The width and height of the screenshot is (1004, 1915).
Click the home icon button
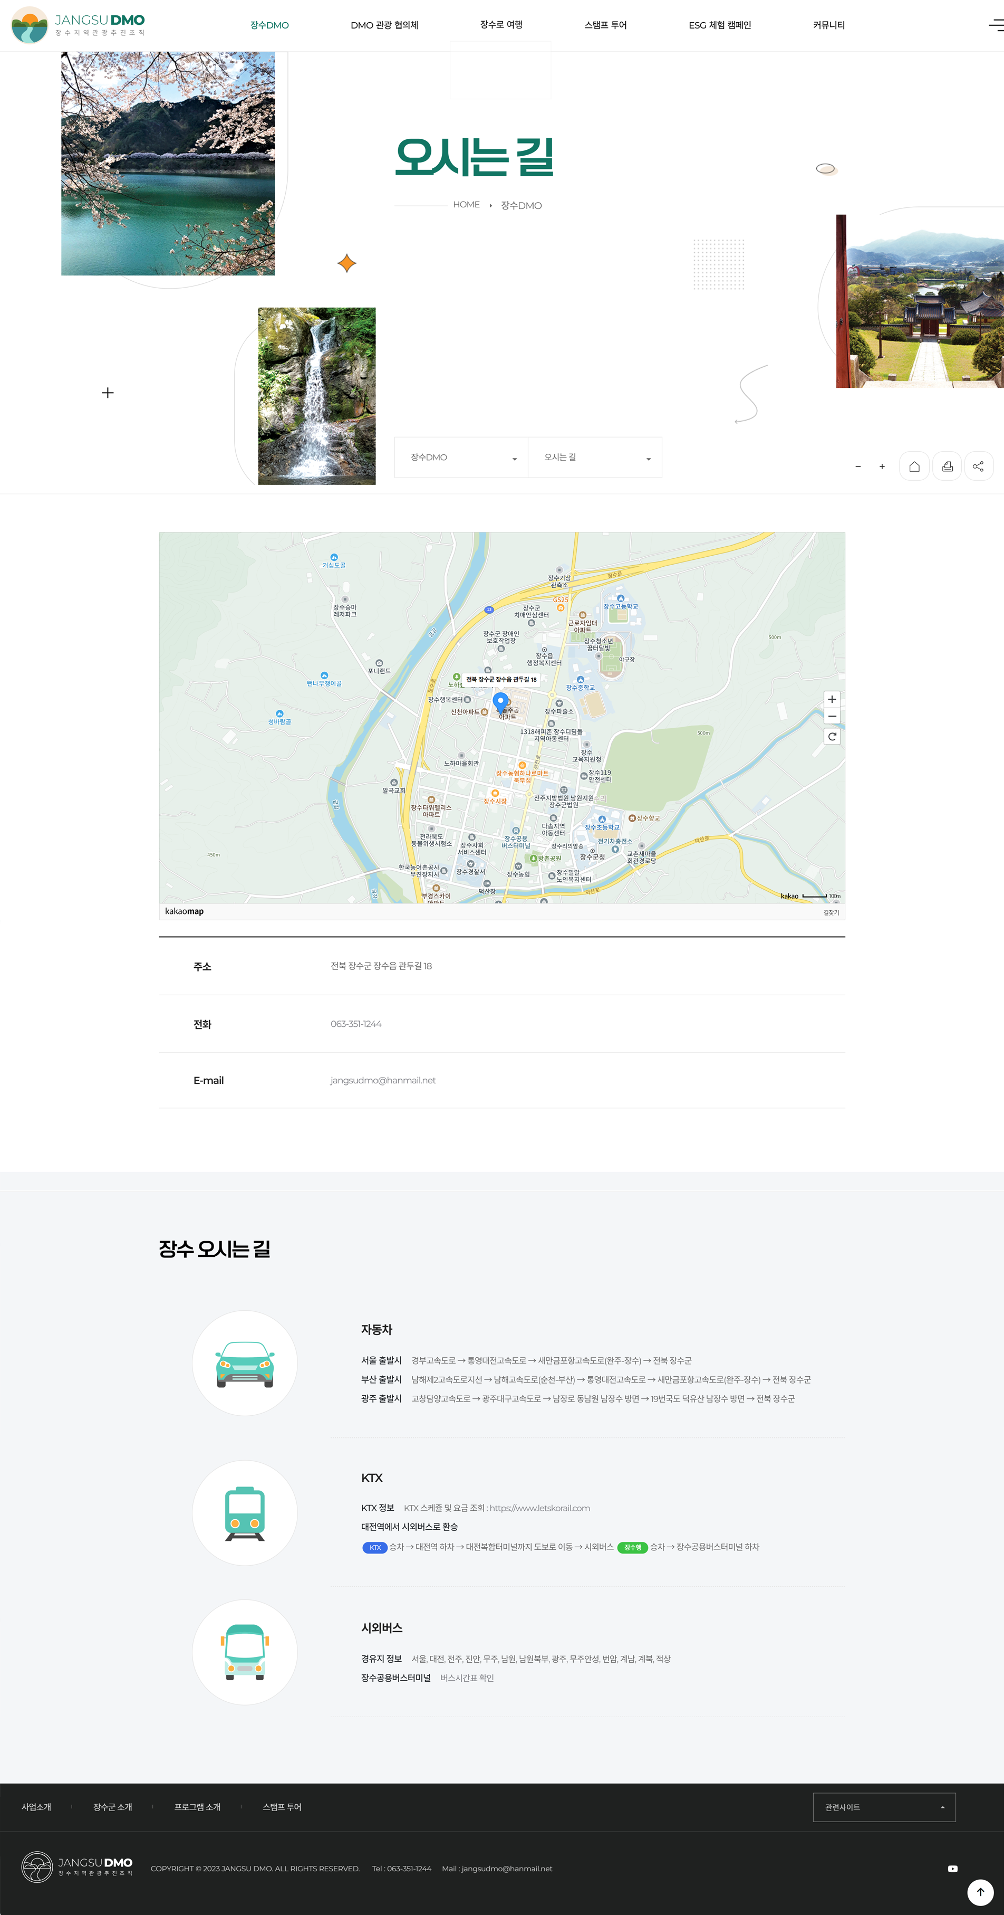pyautogui.click(x=914, y=466)
